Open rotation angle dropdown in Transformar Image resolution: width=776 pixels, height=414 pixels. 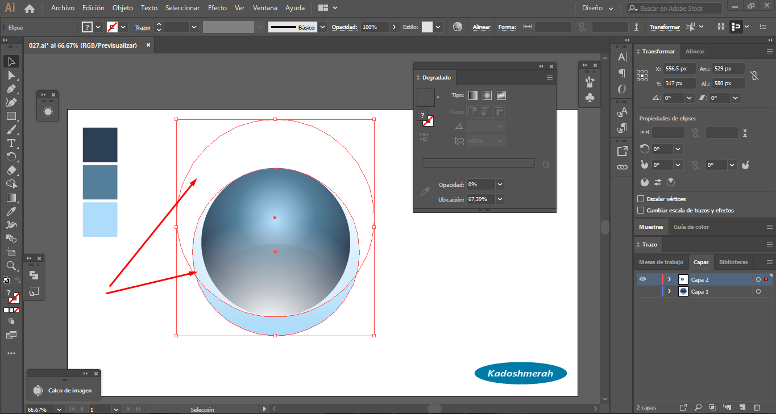pyautogui.click(x=690, y=98)
